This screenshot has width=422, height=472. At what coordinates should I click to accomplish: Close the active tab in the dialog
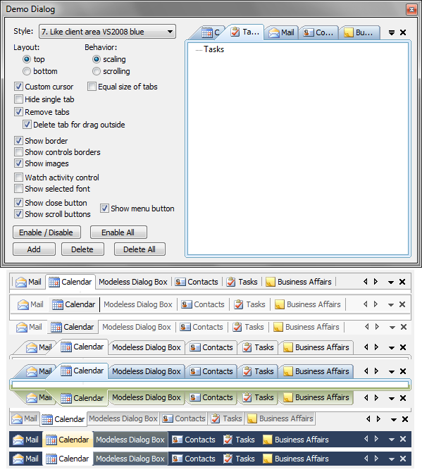tap(403, 32)
